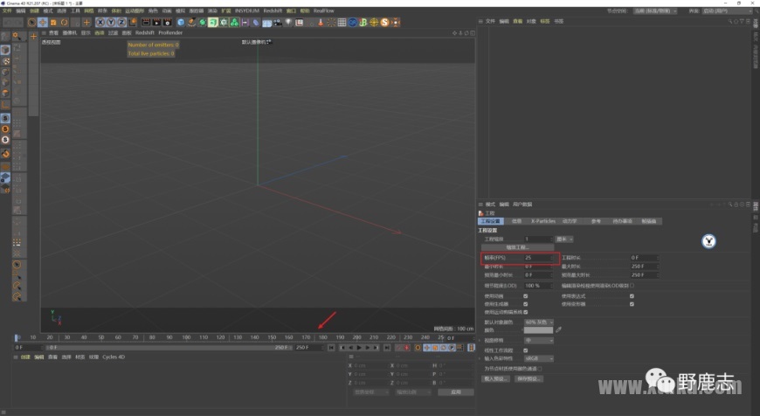Open project scale unit dropdown
This screenshot has height=416, width=760.
(x=564, y=239)
